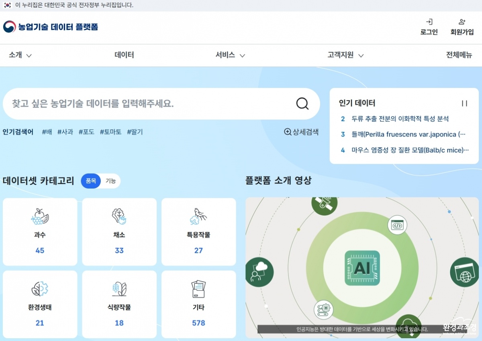Open the 과수 fruit category icon
Screen dimensions: 482x341
(x=40, y=217)
